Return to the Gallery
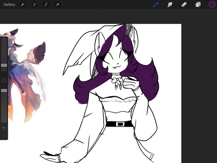The width and height of the screenshot is (217, 163). pos(9,4)
